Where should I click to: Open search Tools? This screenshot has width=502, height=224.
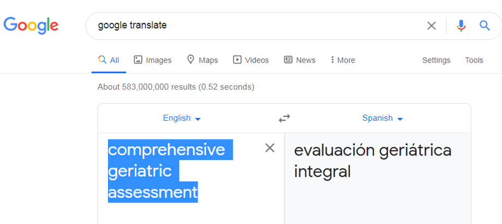(474, 60)
